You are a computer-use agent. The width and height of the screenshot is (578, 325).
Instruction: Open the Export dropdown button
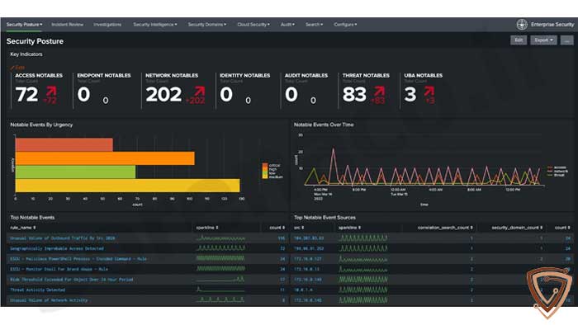coord(543,40)
